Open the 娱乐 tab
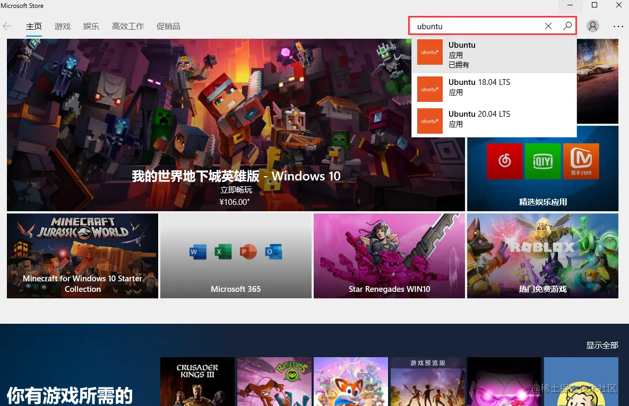 pyautogui.click(x=91, y=27)
